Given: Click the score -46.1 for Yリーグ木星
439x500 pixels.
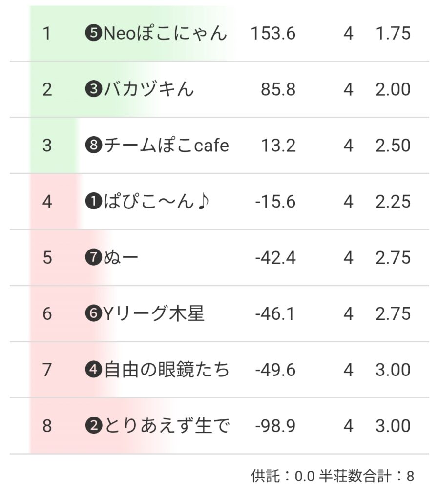Looking at the screenshot, I should click(x=275, y=314).
